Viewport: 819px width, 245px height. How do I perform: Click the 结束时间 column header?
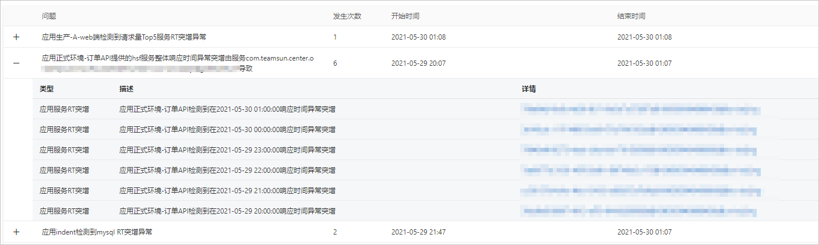pos(631,16)
